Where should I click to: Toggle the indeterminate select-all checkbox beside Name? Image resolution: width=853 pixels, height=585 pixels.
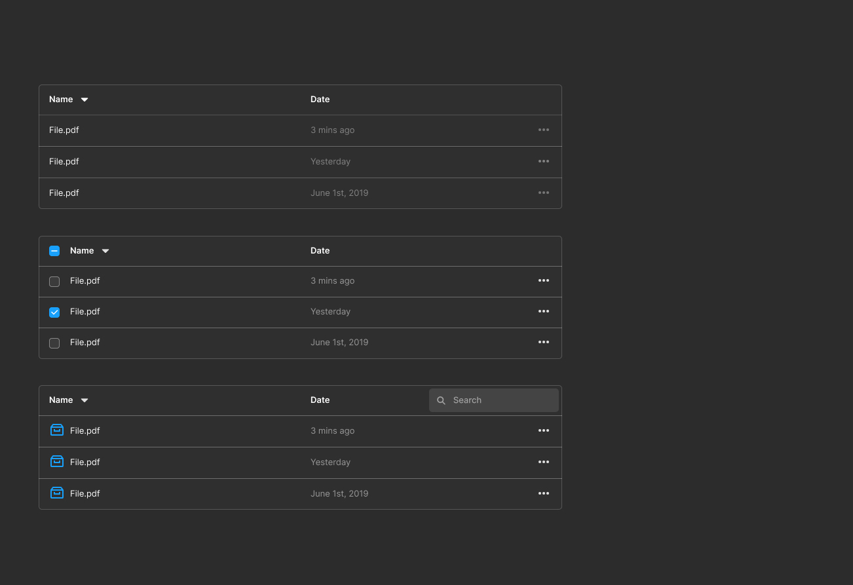click(54, 251)
